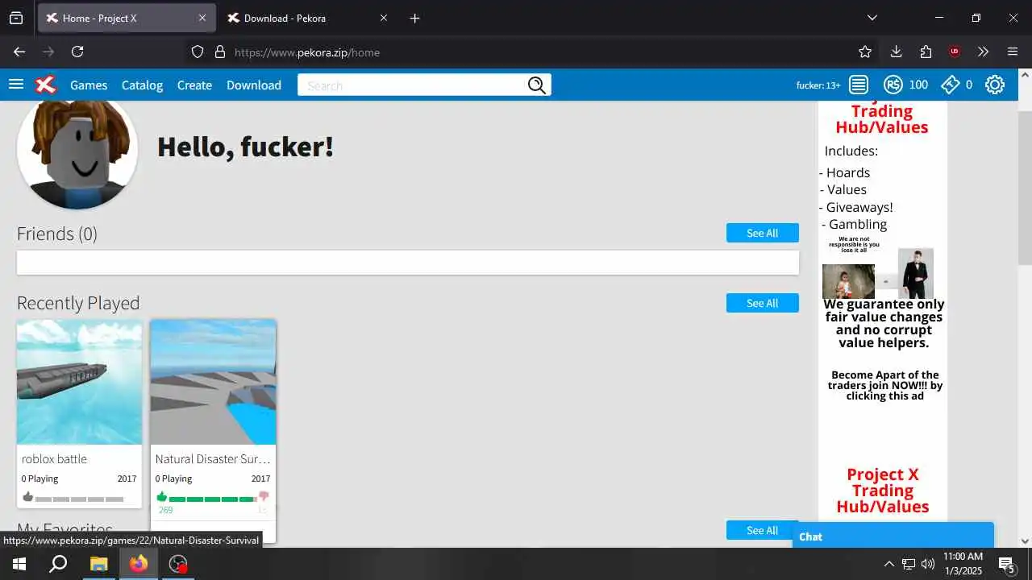Screen dimensions: 1032x580
Task: Open File Explorer from taskbar
Action: pos(98,564)
